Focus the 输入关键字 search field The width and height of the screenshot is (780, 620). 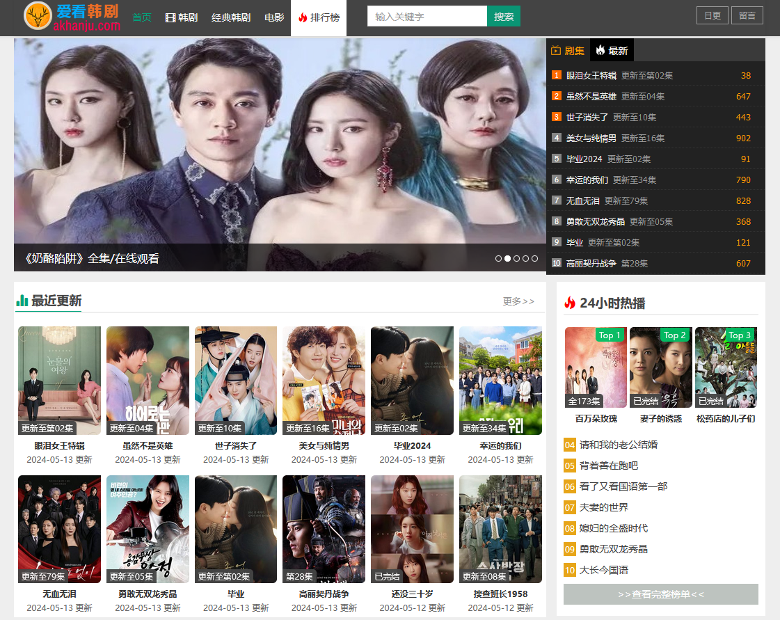pos(427,16)
